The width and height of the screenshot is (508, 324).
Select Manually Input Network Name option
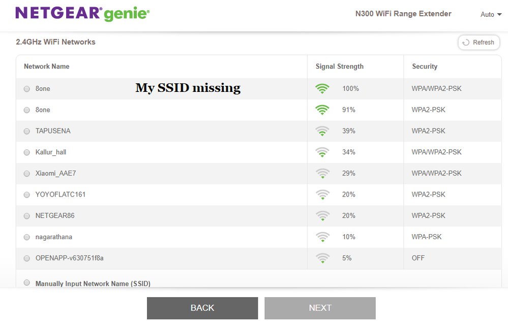[x=27, y=283]
